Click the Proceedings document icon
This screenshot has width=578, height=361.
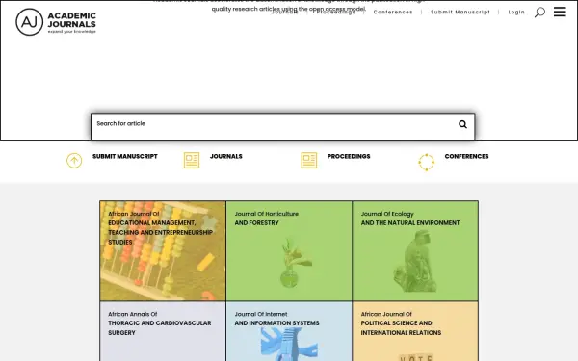(309, 160)
